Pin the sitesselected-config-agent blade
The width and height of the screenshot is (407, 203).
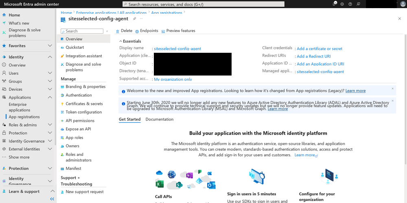coord(134,19)
